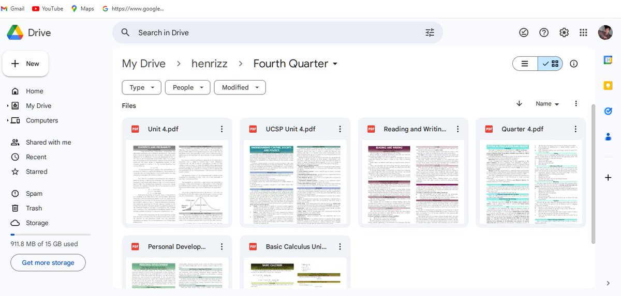Click the Basic Calculus file name

[296, 247]
